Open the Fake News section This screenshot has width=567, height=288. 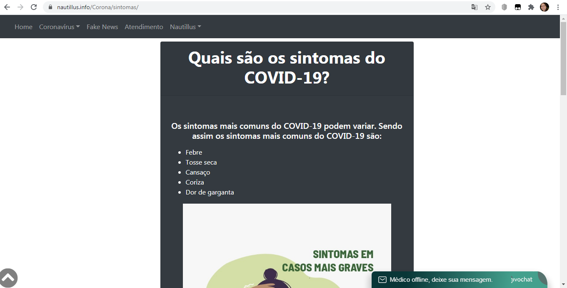102,27
